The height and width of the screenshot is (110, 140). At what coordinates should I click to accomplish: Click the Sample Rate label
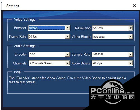point(81,54)
